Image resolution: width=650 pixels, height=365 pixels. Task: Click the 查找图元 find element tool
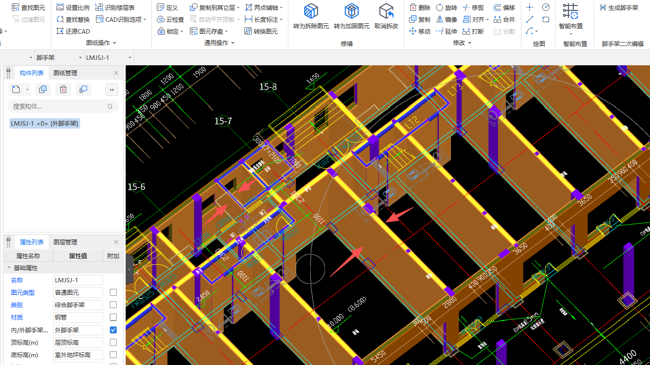(x=29, y=7)
